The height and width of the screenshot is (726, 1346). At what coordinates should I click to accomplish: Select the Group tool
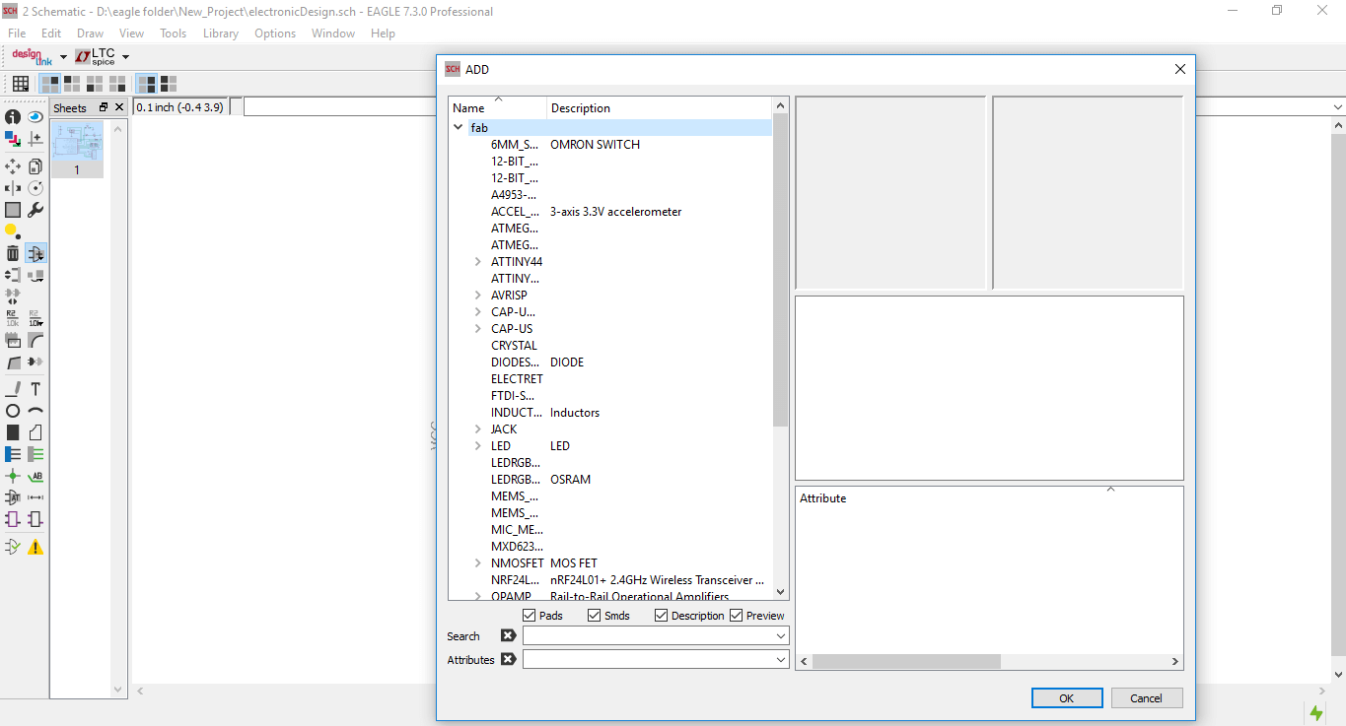[13, 210]
